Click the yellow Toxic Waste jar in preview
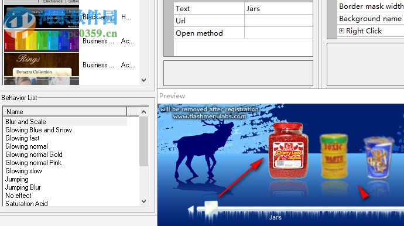The height and width of the screenshot is (226, 404). click(x=334, y=156)
